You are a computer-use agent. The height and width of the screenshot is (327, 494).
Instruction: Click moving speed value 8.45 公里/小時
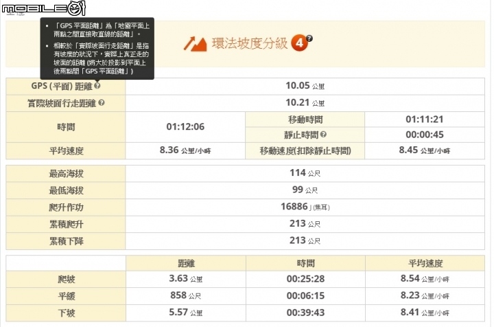point(425,150)
